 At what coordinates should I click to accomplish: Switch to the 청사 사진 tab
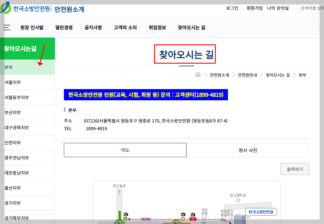tap(248, 150)
